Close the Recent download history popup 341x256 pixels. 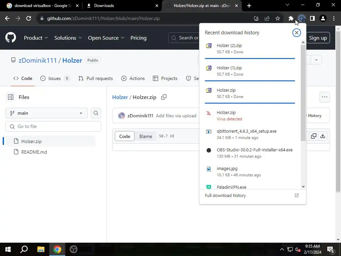pos(296,33)
